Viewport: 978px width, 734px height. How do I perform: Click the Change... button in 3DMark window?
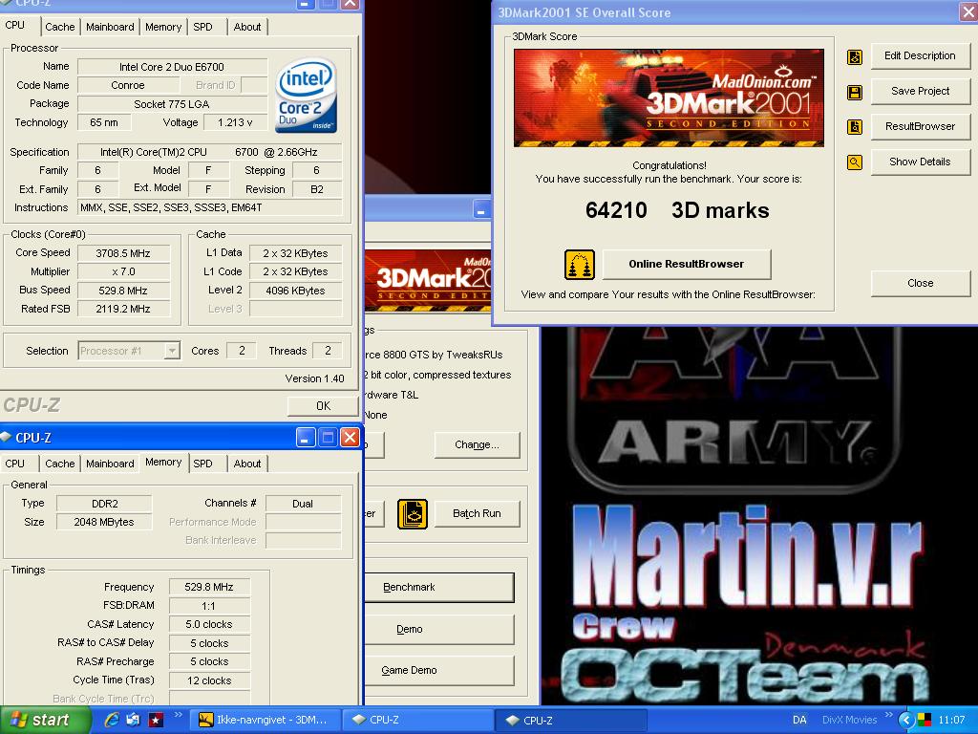point(477,445)
